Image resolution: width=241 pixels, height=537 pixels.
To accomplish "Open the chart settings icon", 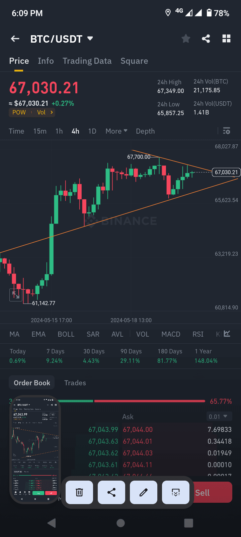I will tap(226, 131).
